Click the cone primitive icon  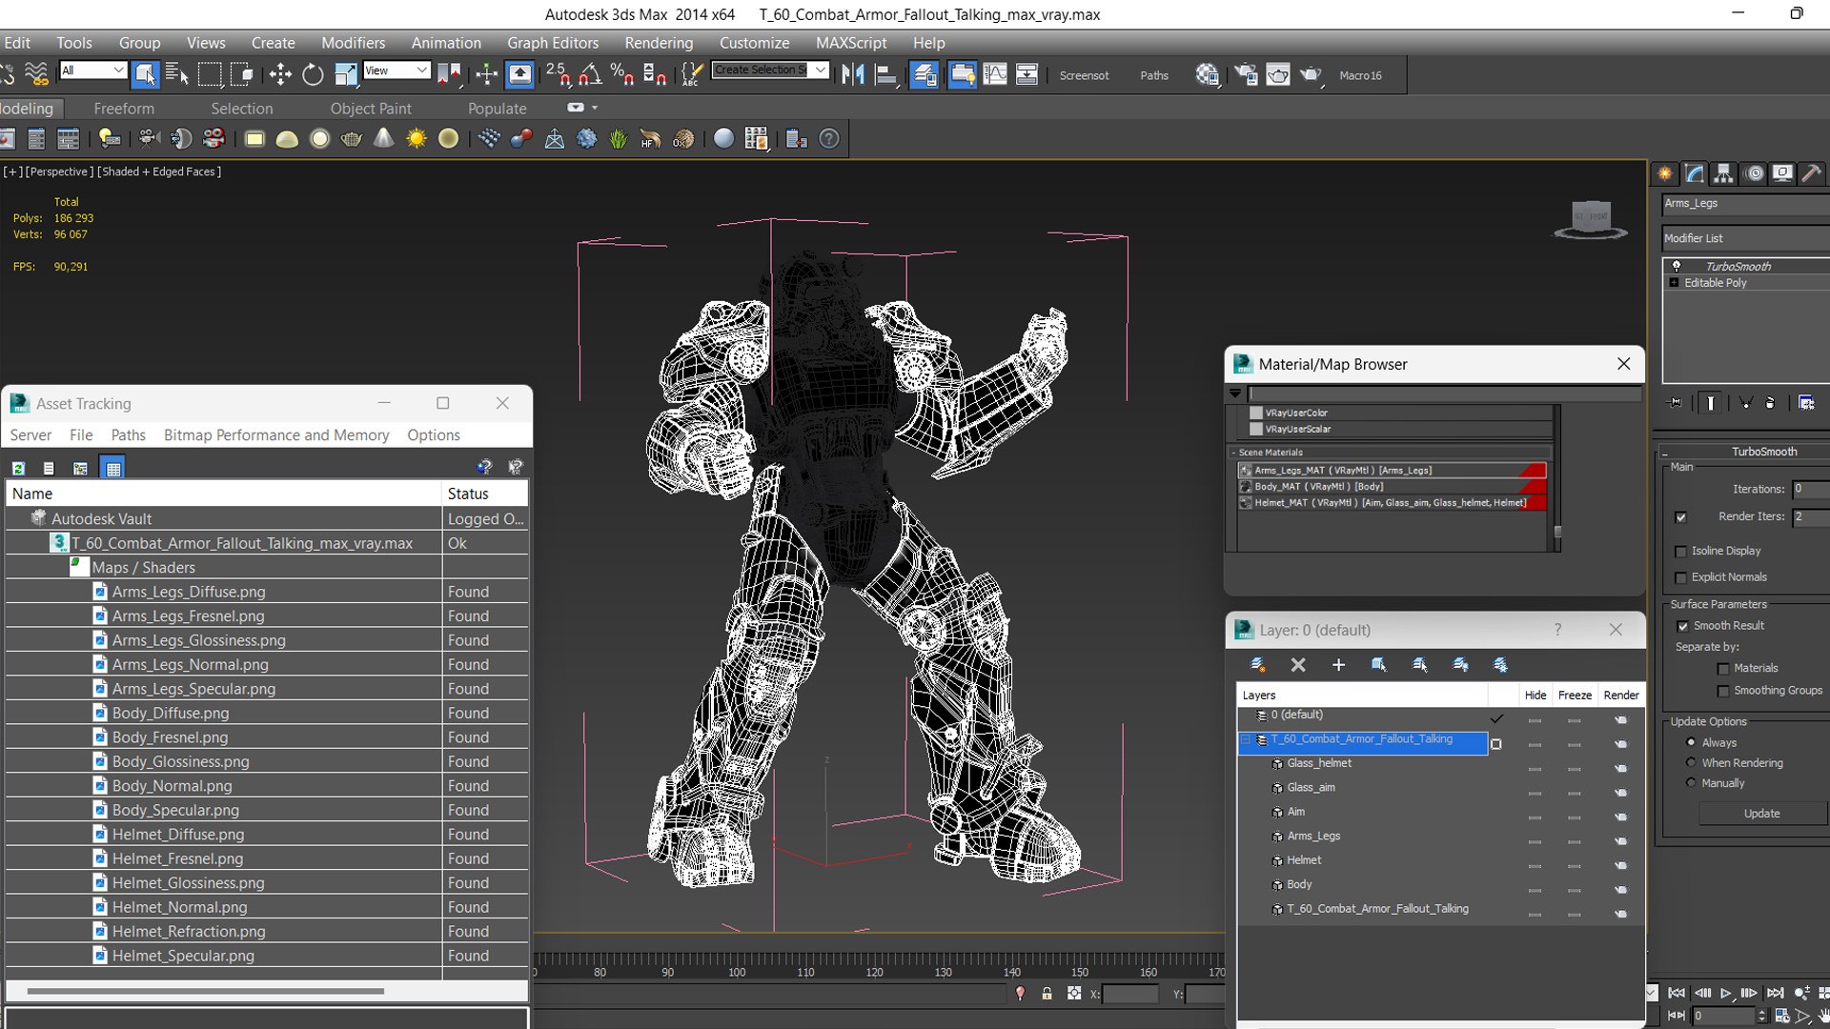tap(383, 139)
